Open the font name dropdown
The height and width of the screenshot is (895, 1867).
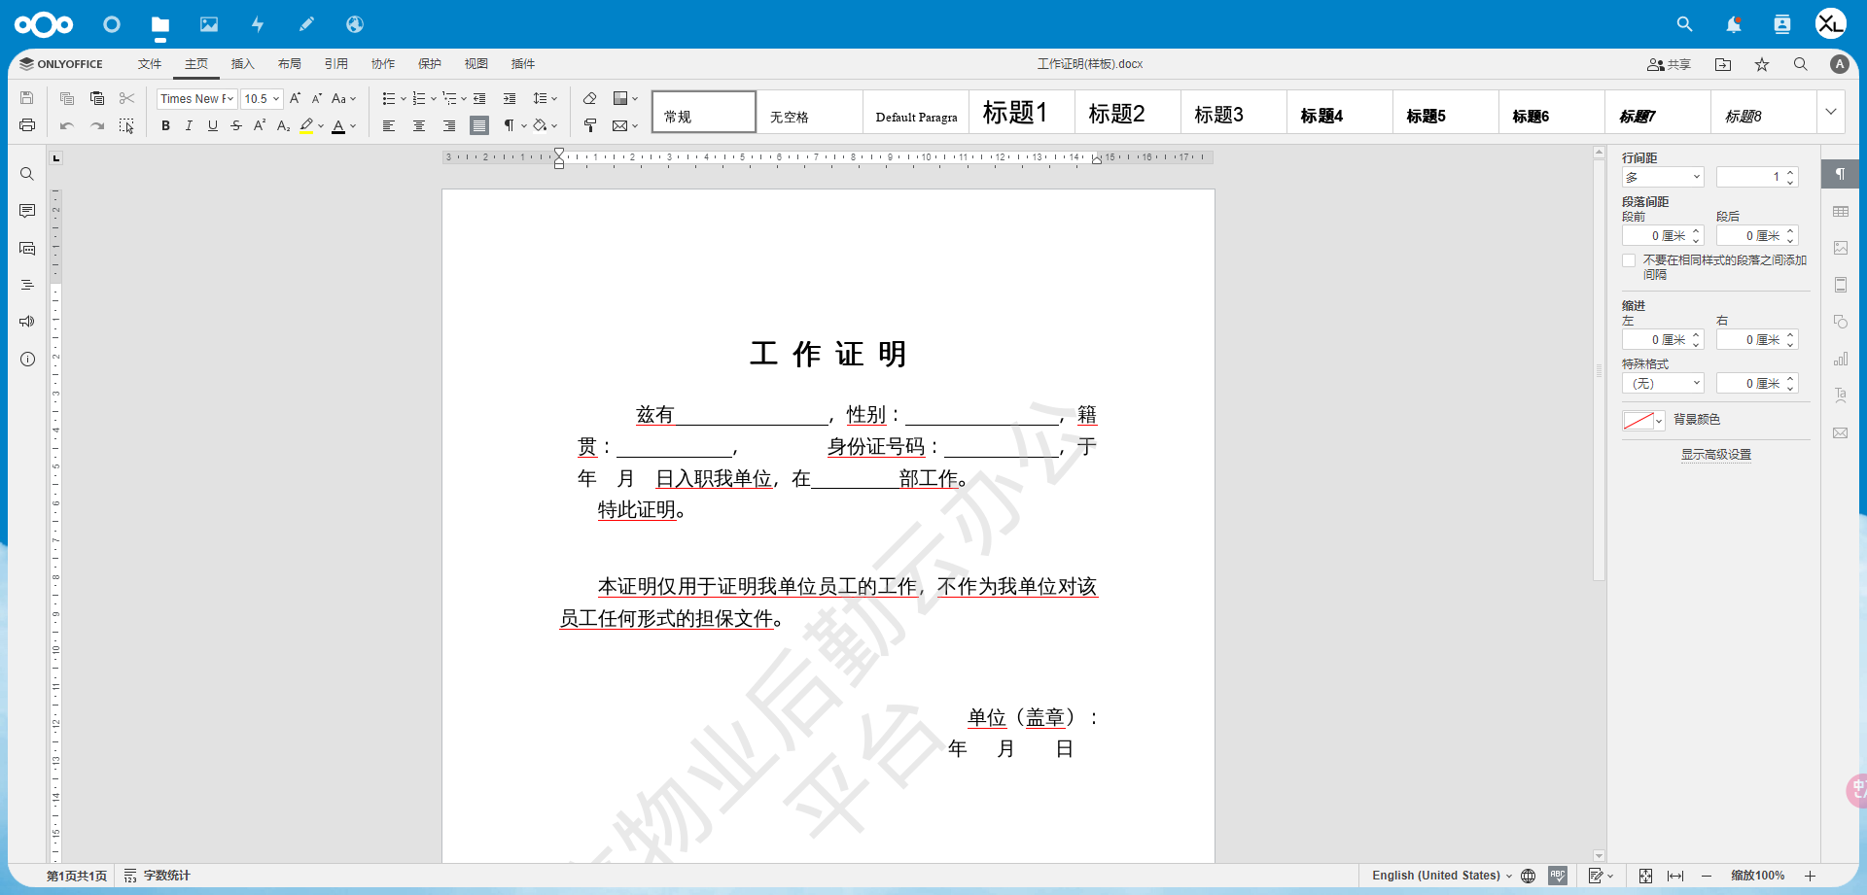[x=197, y=98]
